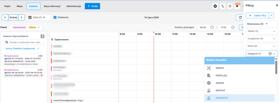Click the AWARIA category icon
This screenshot has height=103, width=280.
[209, 83]
